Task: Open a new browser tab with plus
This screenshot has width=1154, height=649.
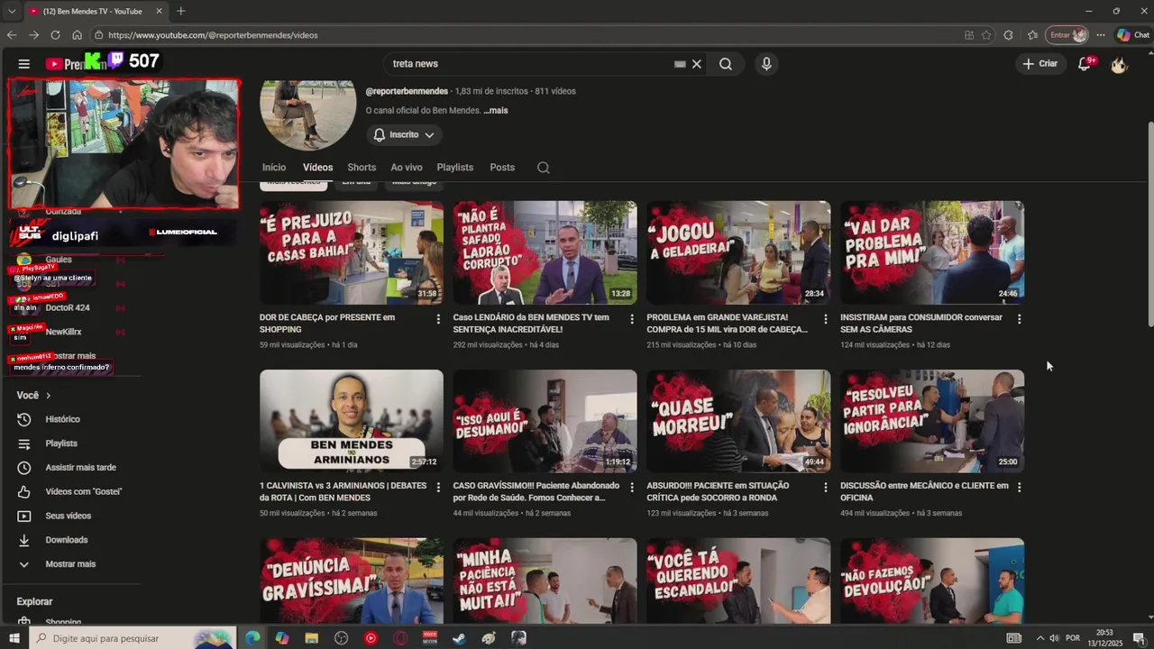Action: coord(181,11)
